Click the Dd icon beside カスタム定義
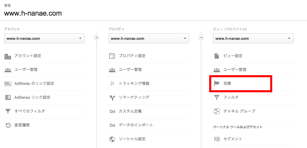The width and height of the screenshot is (307, 148). tap(112, 111)
